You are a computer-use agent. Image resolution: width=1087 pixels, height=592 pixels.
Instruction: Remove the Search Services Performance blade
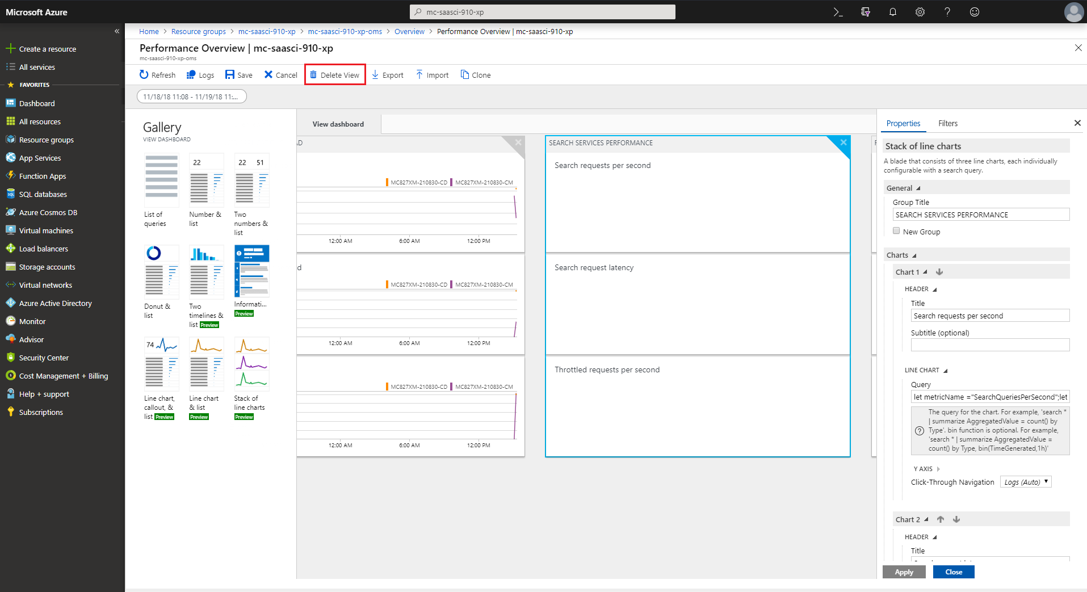(x=843, y=142)
